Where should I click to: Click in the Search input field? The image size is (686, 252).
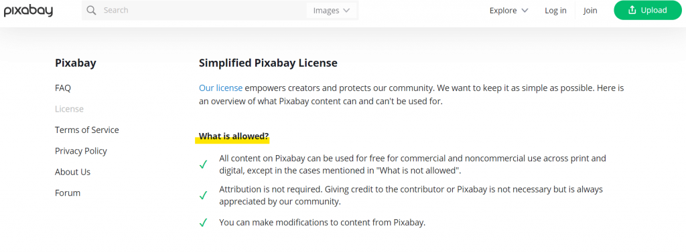[x=202, y=11]
